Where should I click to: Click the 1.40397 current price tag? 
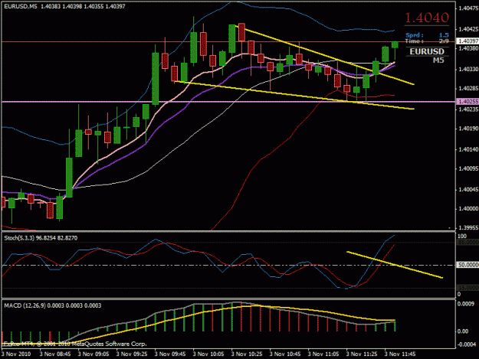468,41
